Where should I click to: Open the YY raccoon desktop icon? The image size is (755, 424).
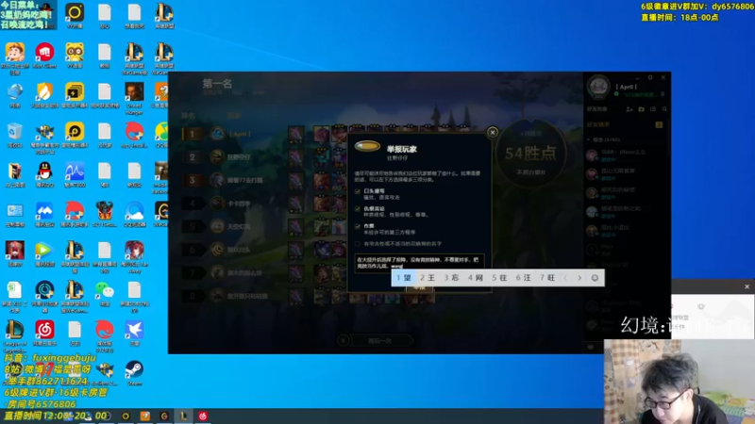[75, 56]
